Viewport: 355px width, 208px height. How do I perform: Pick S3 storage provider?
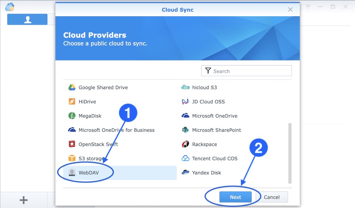(x=91, y=158)
